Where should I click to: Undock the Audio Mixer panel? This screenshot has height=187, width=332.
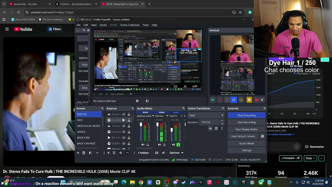coord(183,108)
